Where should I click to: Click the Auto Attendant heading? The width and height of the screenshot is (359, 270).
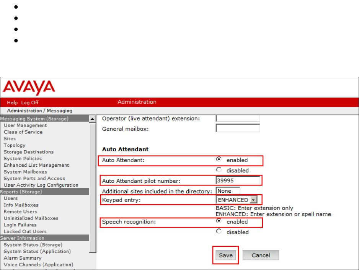click(x=125, y=149)
